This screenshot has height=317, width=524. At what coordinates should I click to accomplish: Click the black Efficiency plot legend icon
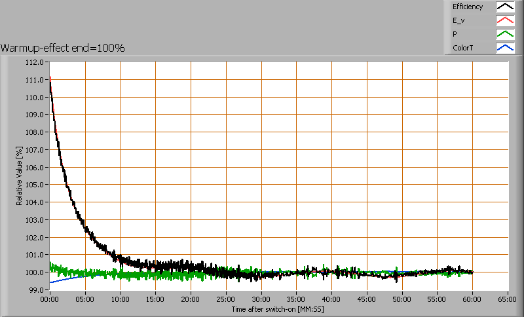[x=504, y=7]
